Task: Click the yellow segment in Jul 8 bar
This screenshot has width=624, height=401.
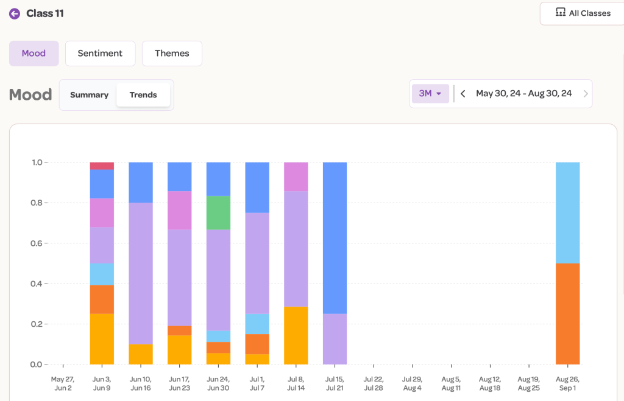Action: 296,335
